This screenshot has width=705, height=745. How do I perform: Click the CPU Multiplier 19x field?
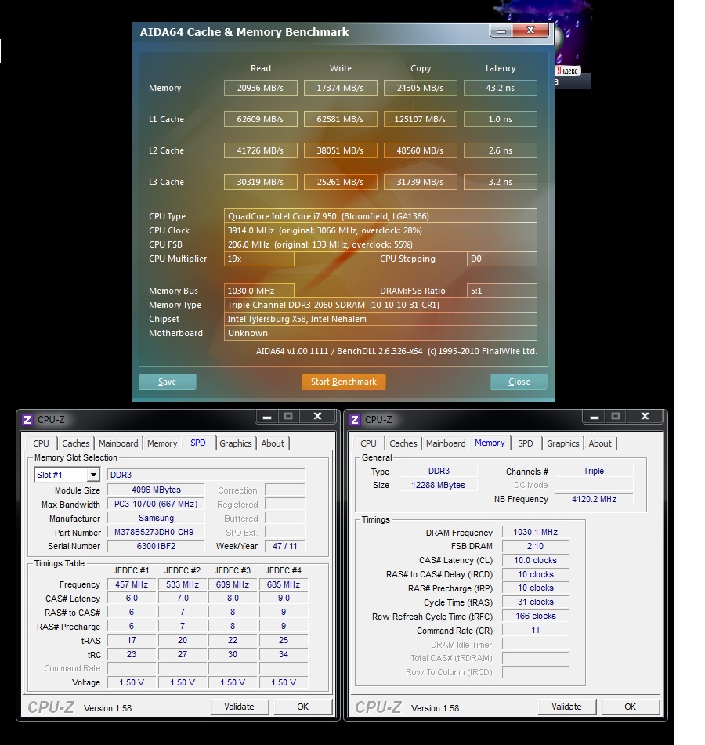point(259,259)
